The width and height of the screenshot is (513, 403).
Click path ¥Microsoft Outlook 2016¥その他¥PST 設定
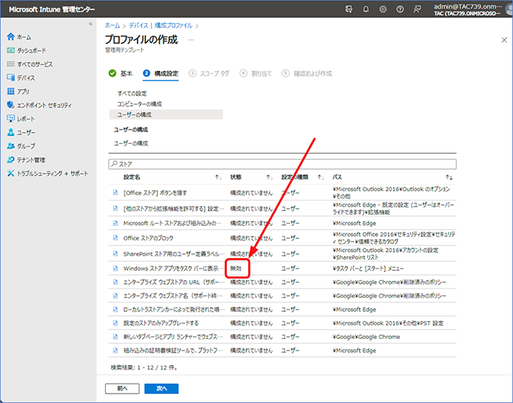pos(388,323)
